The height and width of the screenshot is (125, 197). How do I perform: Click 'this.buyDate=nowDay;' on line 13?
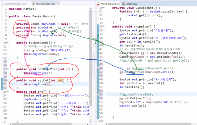[41, 54]
